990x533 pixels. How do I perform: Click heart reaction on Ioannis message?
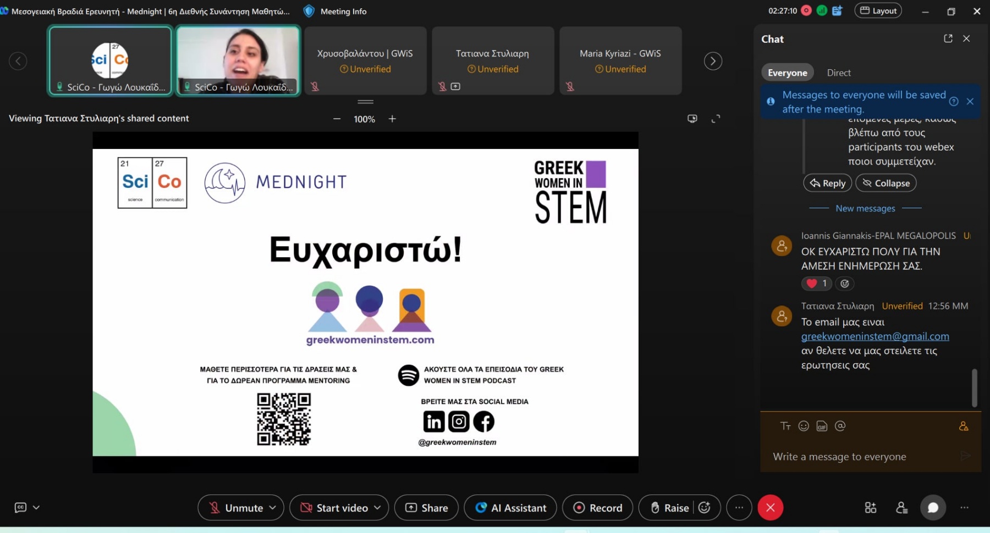pyautogui.click(x=816, y=284)
